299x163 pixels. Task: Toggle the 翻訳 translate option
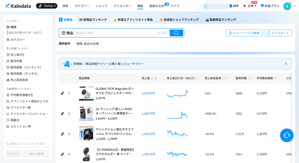[162, 33]
